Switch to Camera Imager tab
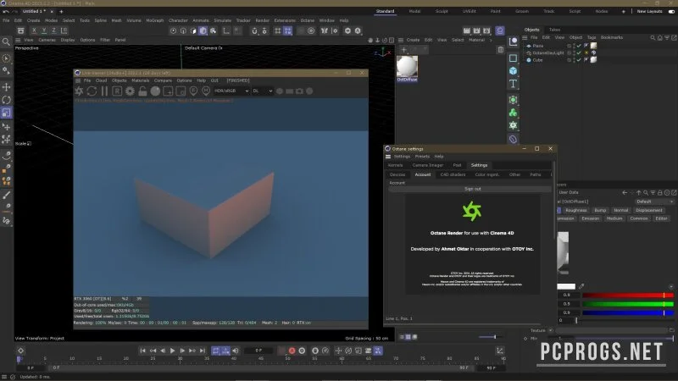Image resolution: width=678 pixels, height=381 pixels. tap(427, 165)
